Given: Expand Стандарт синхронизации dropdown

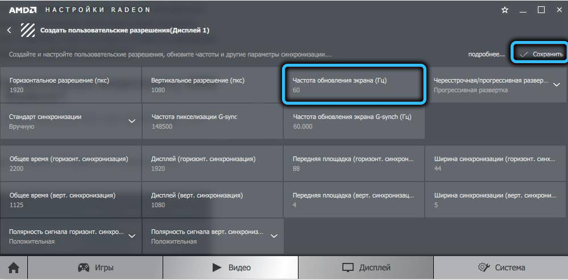Looking at the screenshot, I should [132, 121].
